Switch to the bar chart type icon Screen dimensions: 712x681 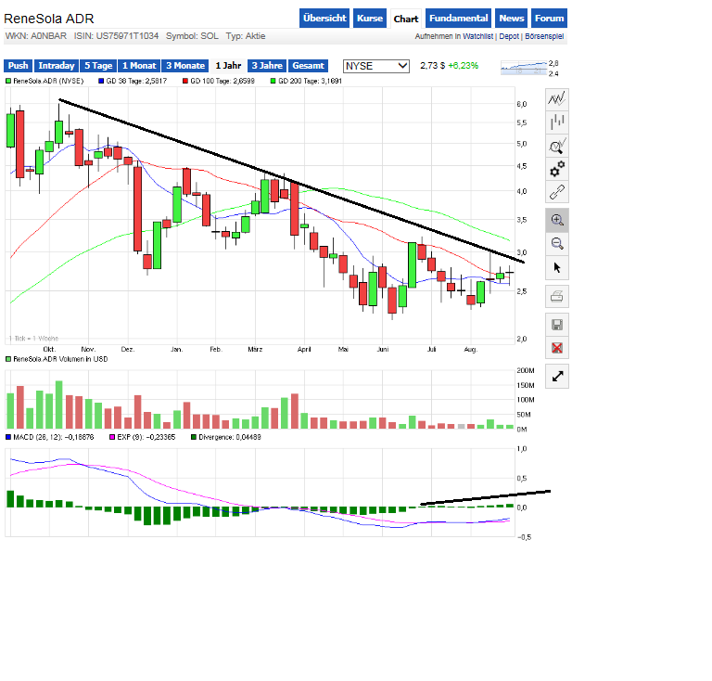pyautogui.click(x=557, y=122)
